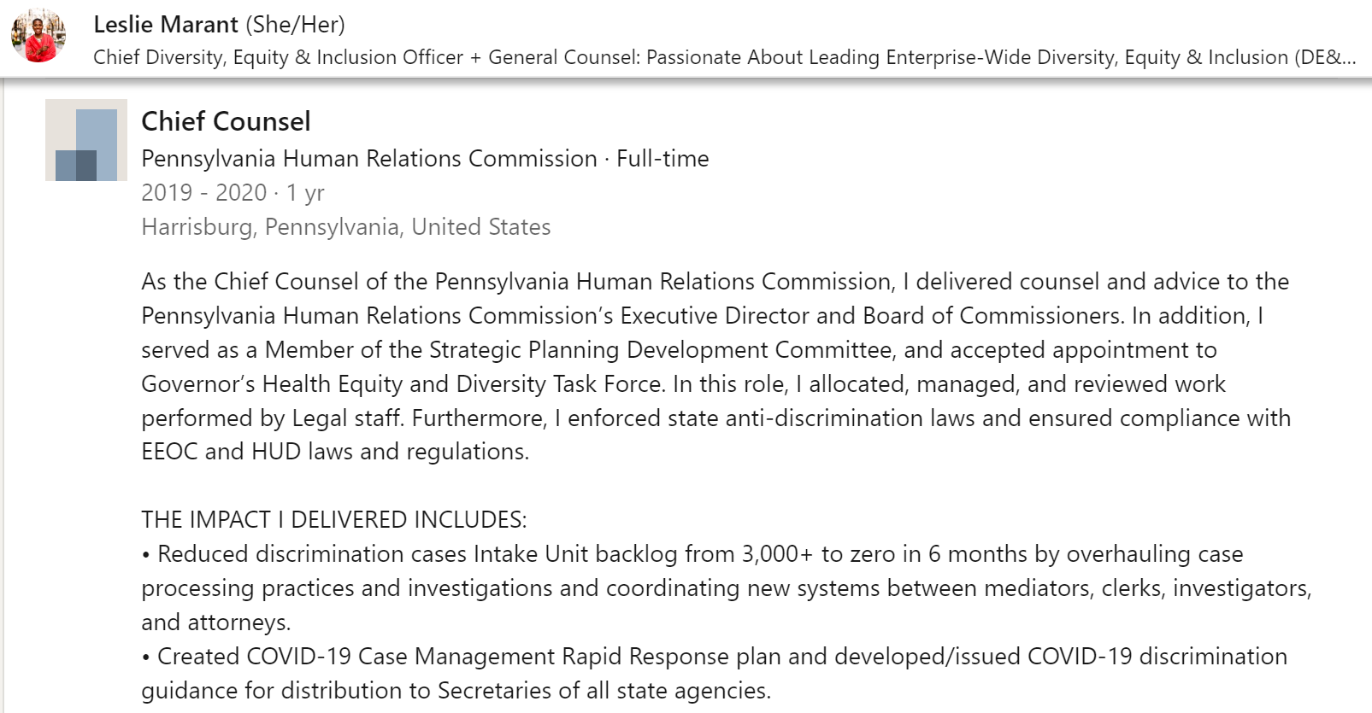Click the 2019 - 2020 date range
The width and height of the screenshot is (1372, 713).
(x=203, y=193)
